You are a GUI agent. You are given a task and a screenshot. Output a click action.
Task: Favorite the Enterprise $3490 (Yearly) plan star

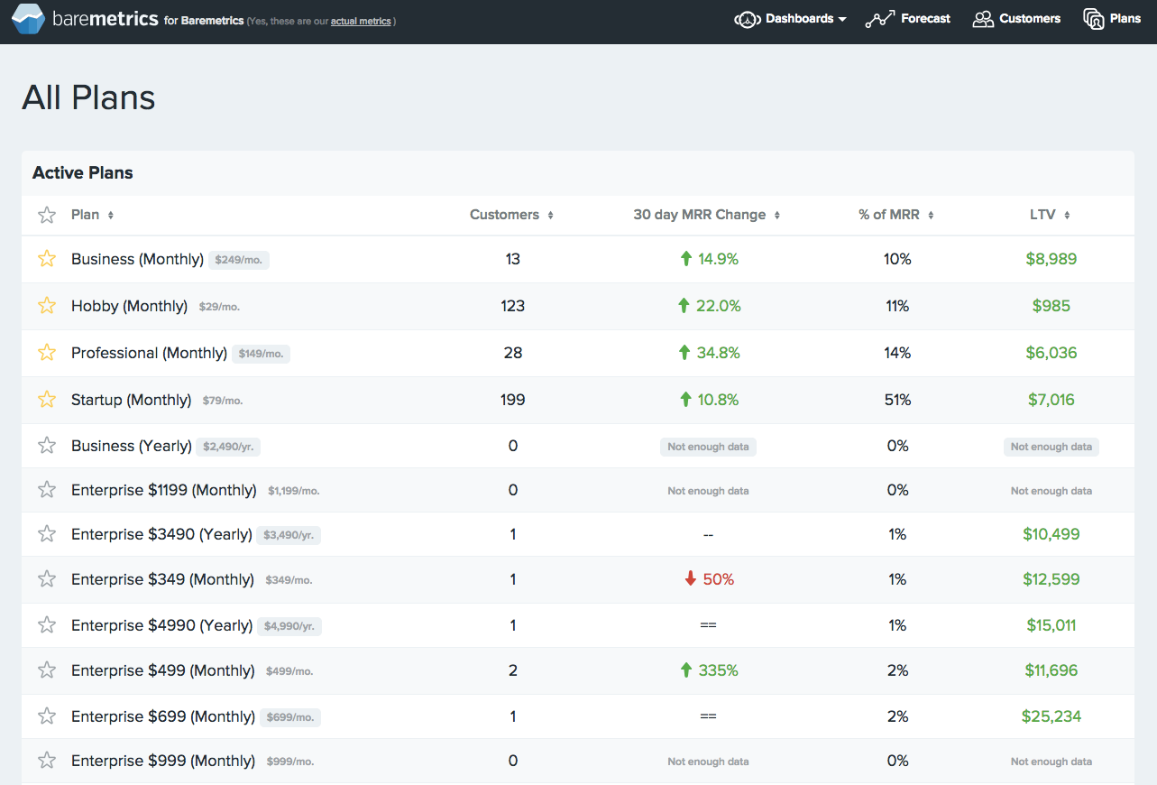46,534
